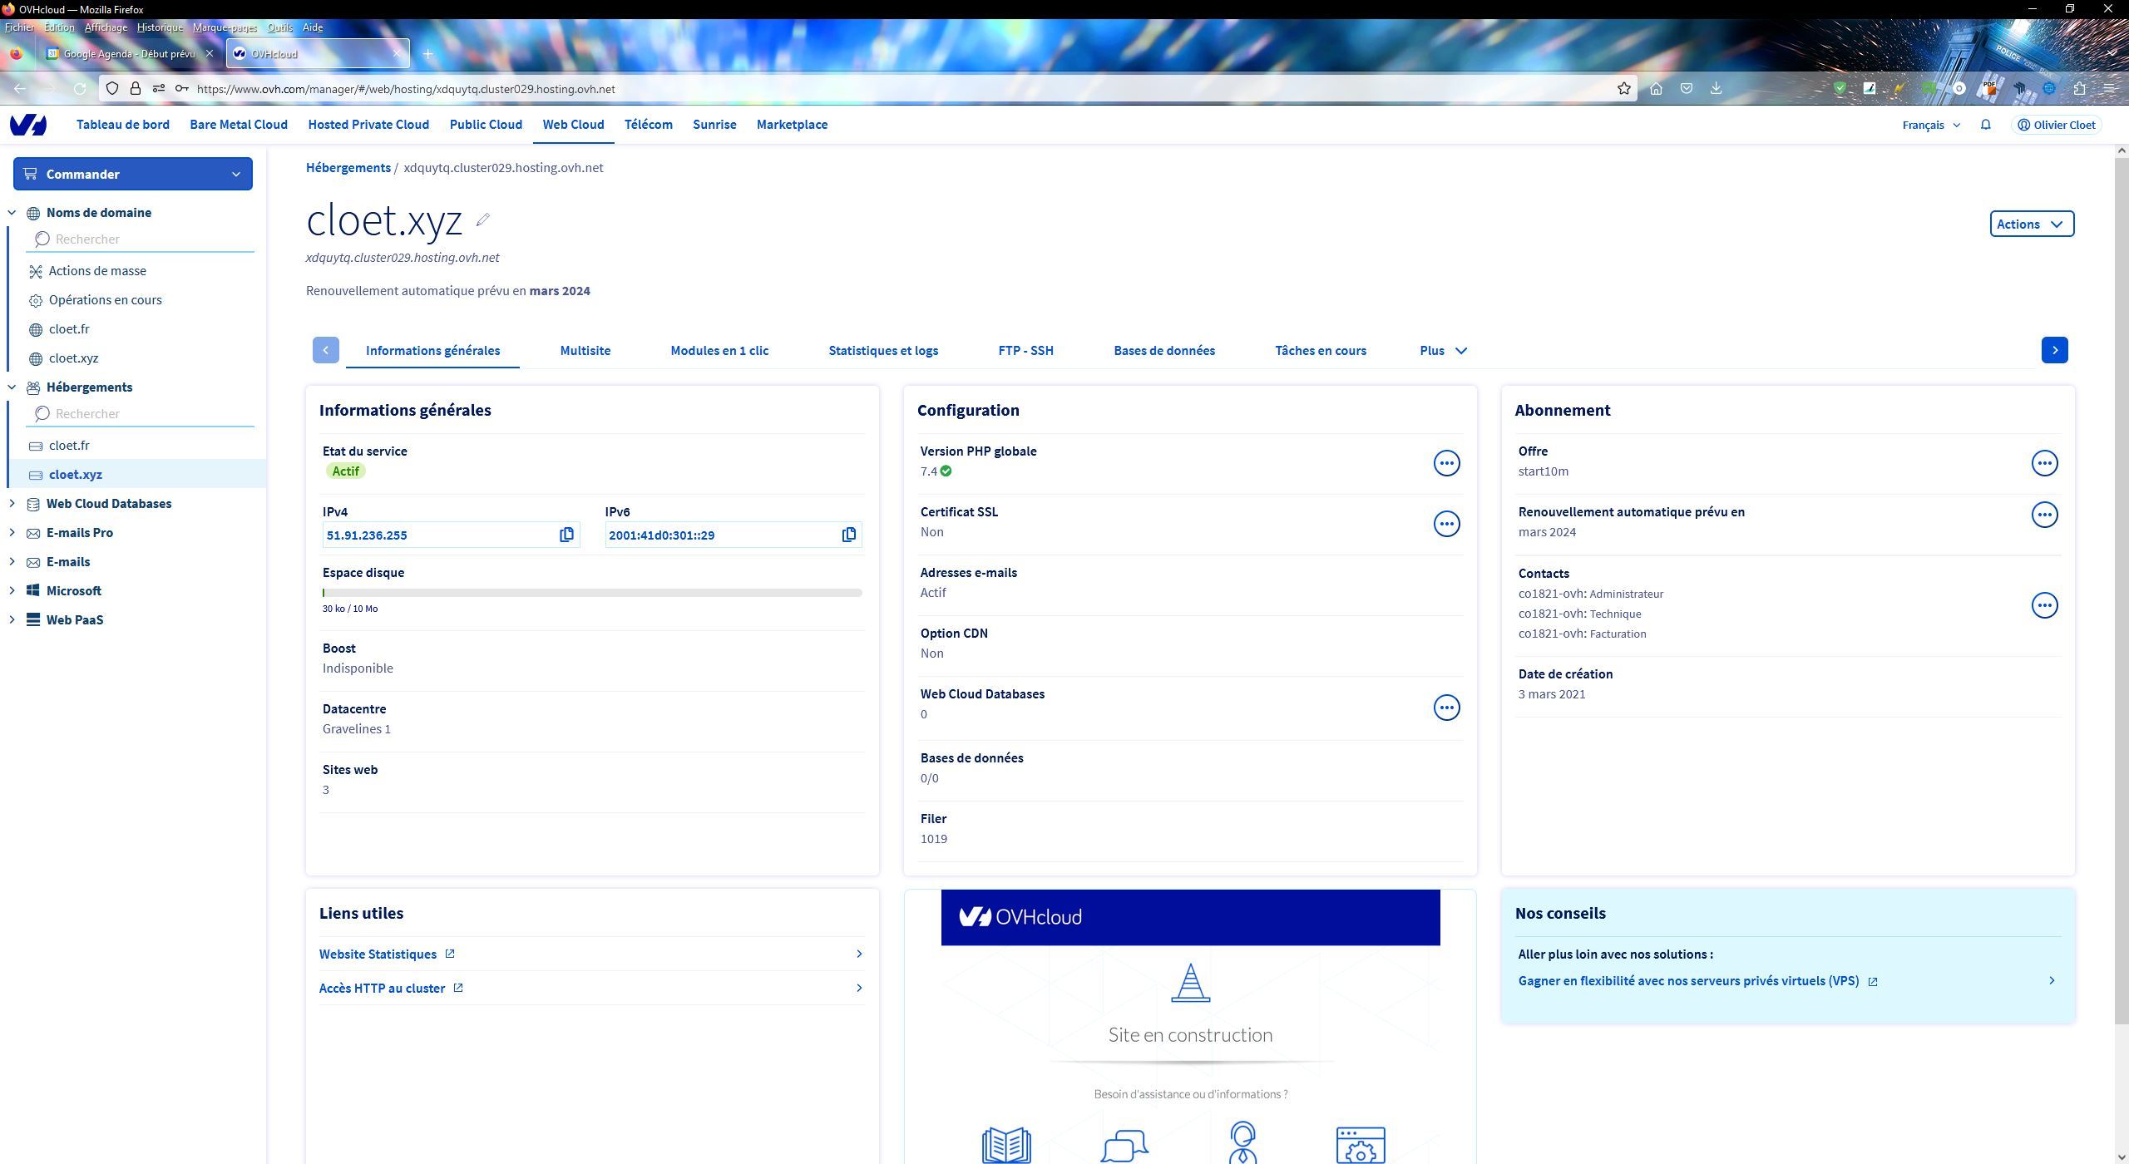Collapse the Noms de domaine section
Screen dimensions: 2129x1164
(x=12, y=213)
